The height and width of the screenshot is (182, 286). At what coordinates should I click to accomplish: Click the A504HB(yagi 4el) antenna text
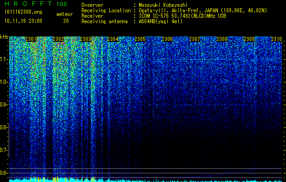pyautogui.click(x=161, y=21)
